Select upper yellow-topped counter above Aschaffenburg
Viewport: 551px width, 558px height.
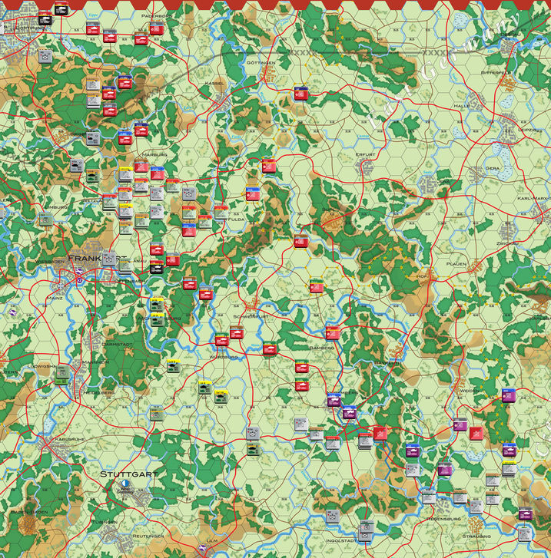pyautogui.click(x=157, y=304)
